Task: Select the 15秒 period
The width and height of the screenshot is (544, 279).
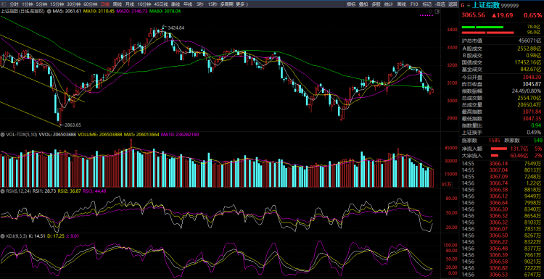Action: 213,4
